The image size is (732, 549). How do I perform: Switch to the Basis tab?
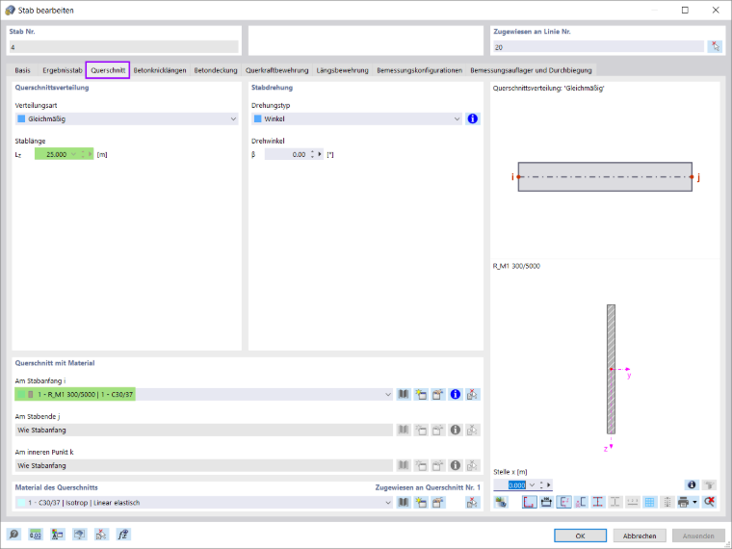tap(22, 70)
